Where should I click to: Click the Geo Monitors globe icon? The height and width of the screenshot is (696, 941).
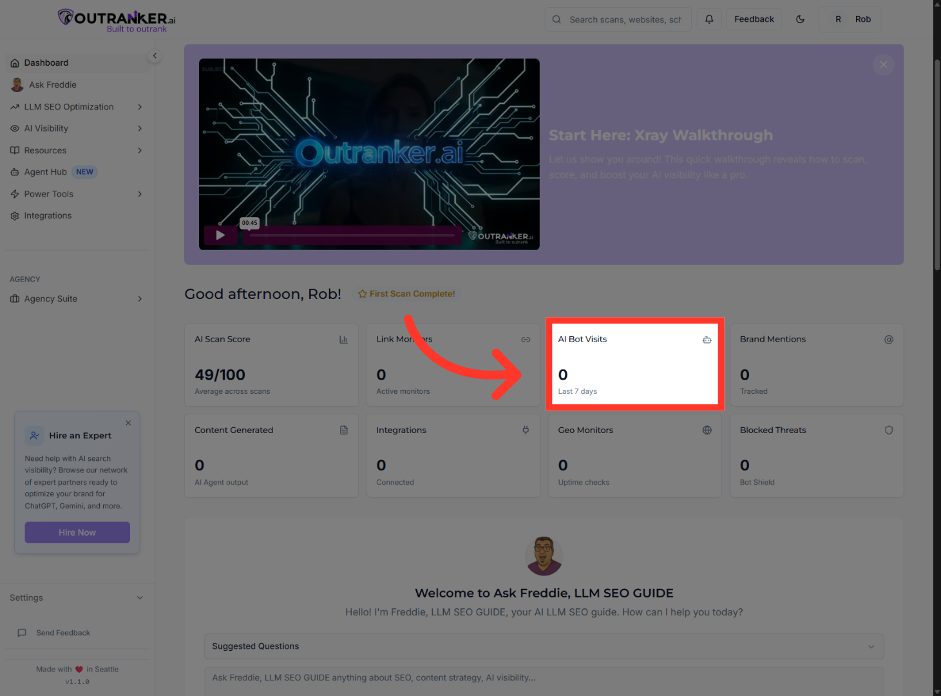pos(707,430)
